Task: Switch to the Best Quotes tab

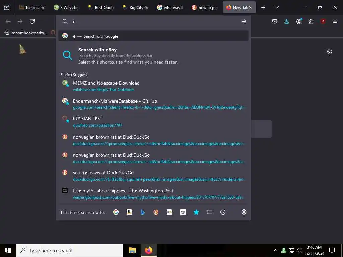Action: point(101,8)
